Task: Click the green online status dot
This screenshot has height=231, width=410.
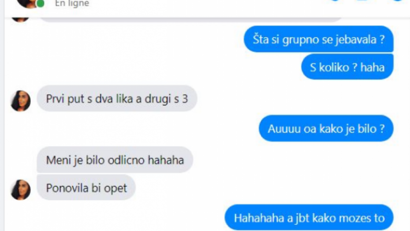Action: [x=40, y=4]
